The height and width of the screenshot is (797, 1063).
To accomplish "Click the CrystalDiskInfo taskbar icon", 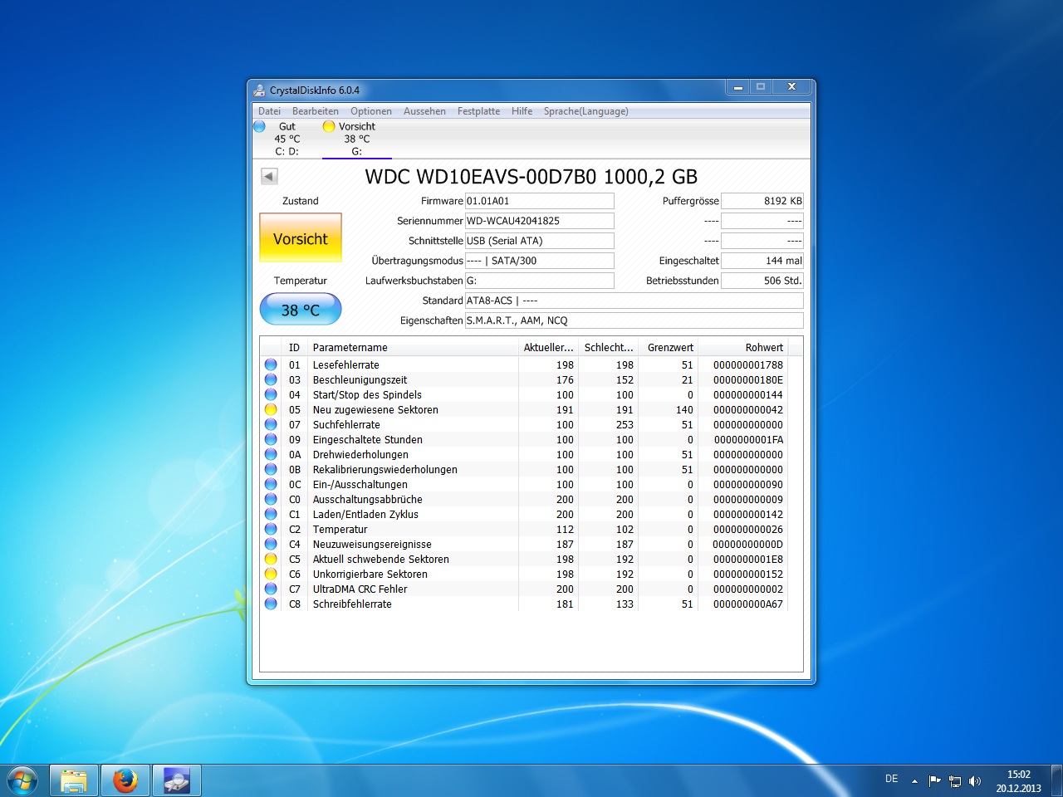I will (x=177, y=780).
